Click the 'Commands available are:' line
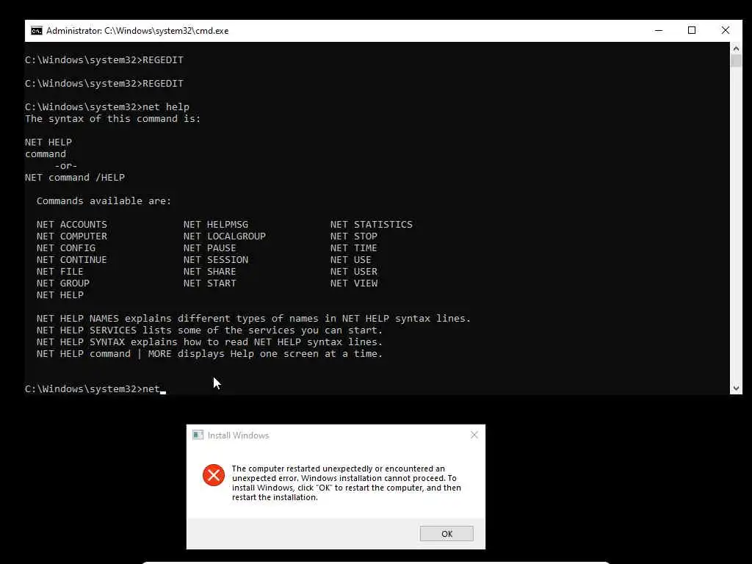 pos(104,201)
